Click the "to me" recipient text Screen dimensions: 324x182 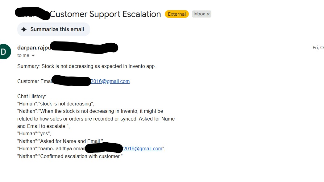click(x=23, y=55)
